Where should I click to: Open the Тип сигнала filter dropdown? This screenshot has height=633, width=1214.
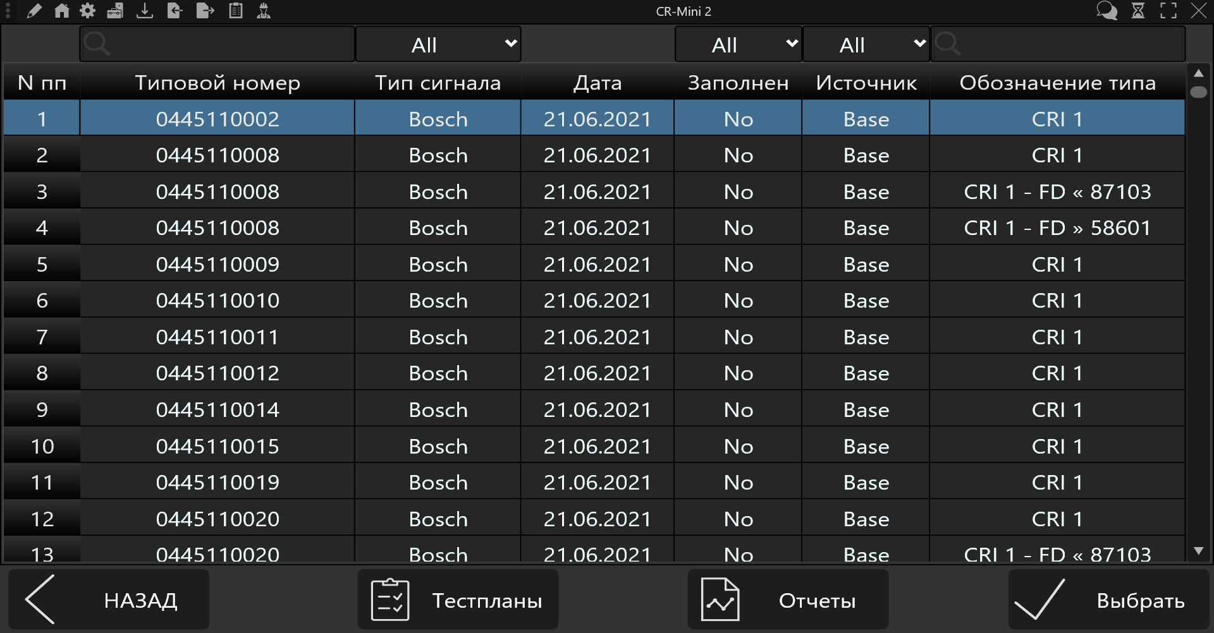tap(438, 44)
